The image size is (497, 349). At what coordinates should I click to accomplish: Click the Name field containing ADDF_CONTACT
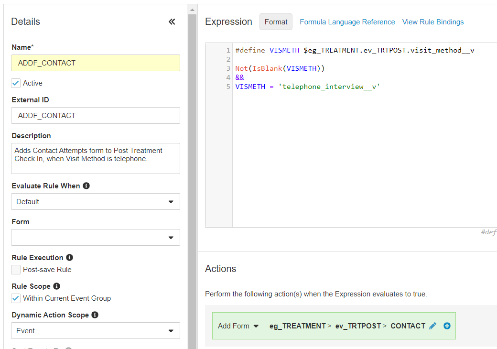point(96,63)
